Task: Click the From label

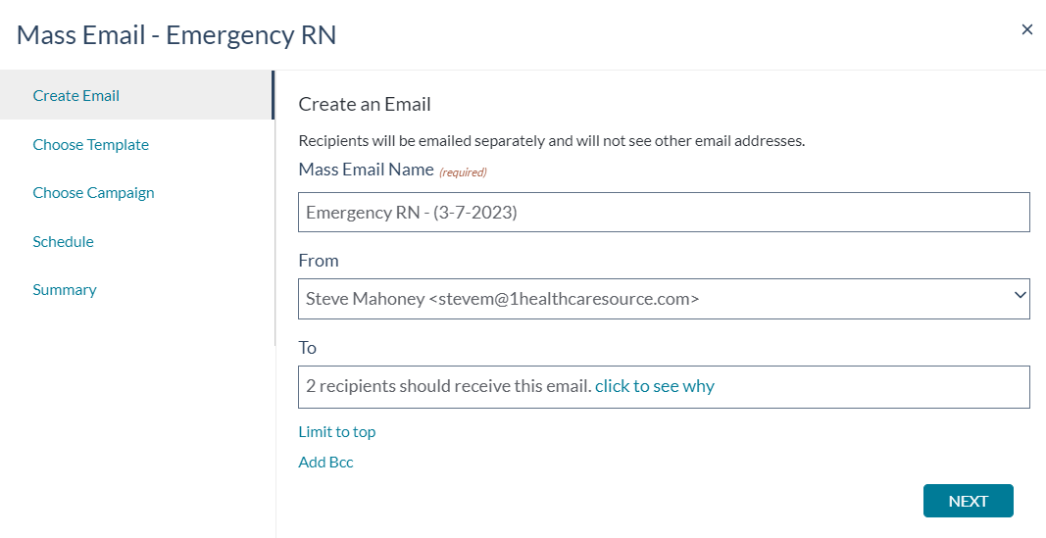Action: point(319,261)
